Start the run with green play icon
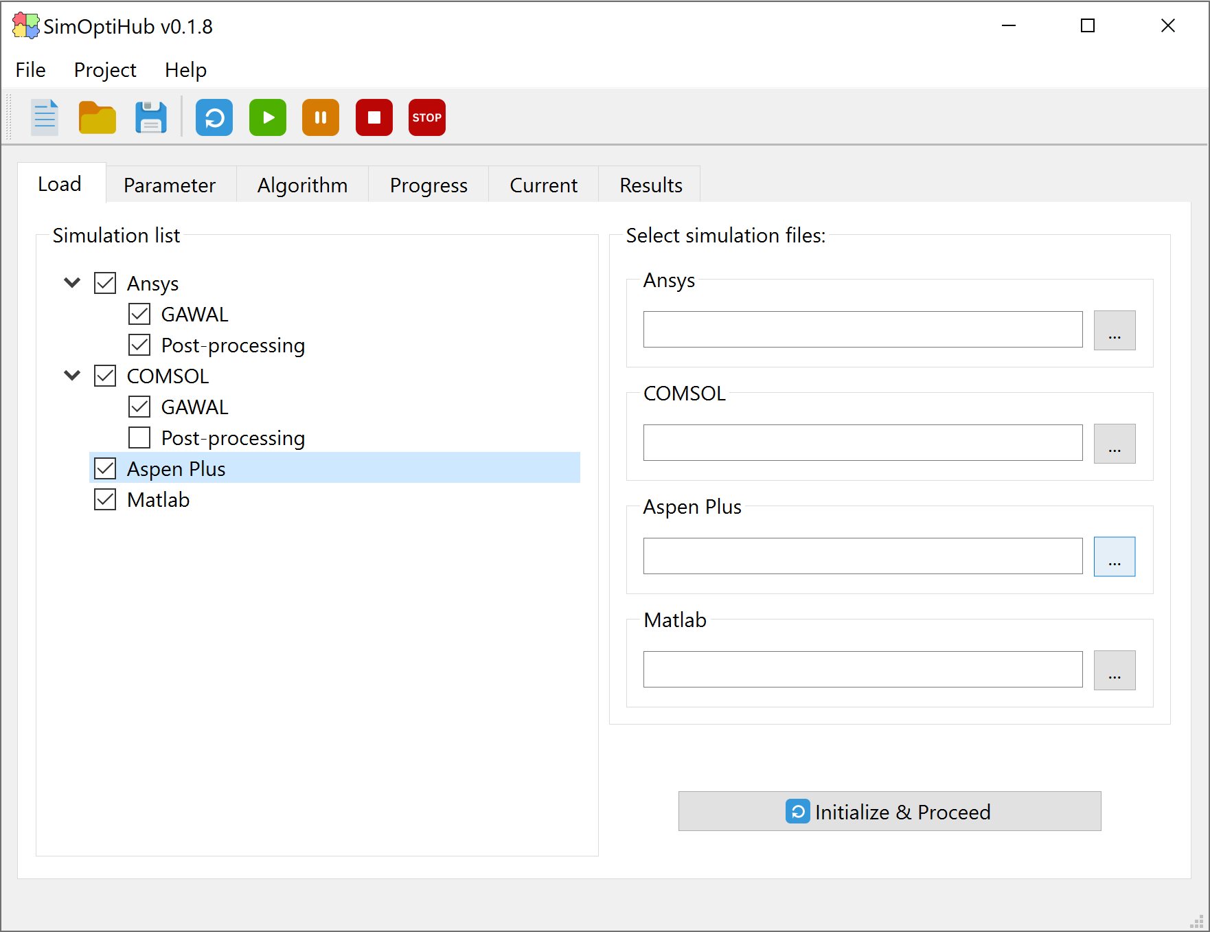The width and height of the screenshot is (1210, 932). [x=268, y=117]
